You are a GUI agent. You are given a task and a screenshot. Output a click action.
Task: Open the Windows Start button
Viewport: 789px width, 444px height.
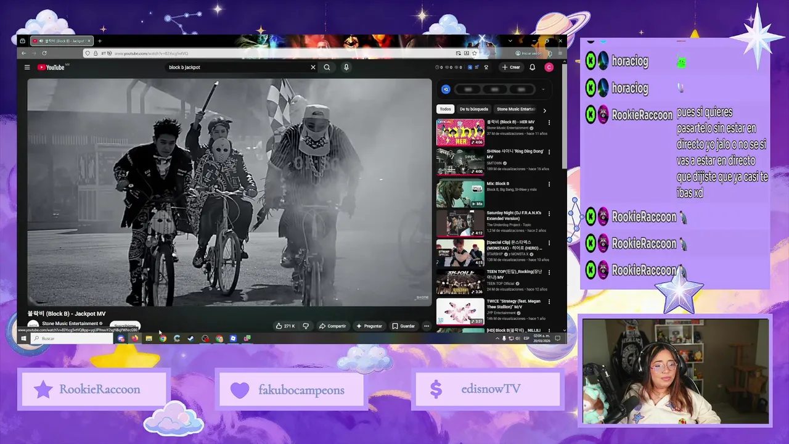pos(23,339)
